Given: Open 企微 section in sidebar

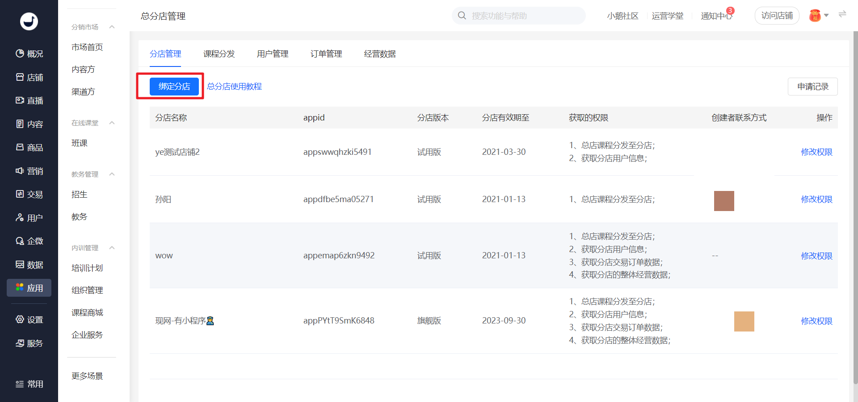Looking at the screenshot, I should pyautogui.click(x=29, y=241).
